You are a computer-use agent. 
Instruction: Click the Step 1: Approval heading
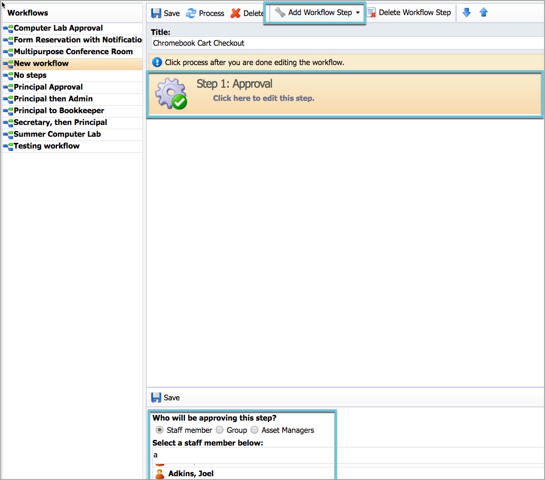pyautogui.click(x=234, y=84)
